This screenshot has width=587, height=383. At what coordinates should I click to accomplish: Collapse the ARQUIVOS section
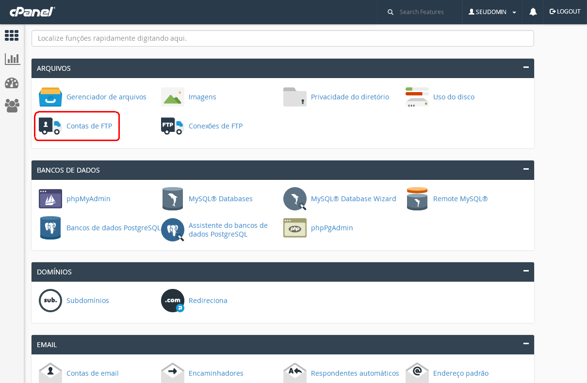coord(526,68)
